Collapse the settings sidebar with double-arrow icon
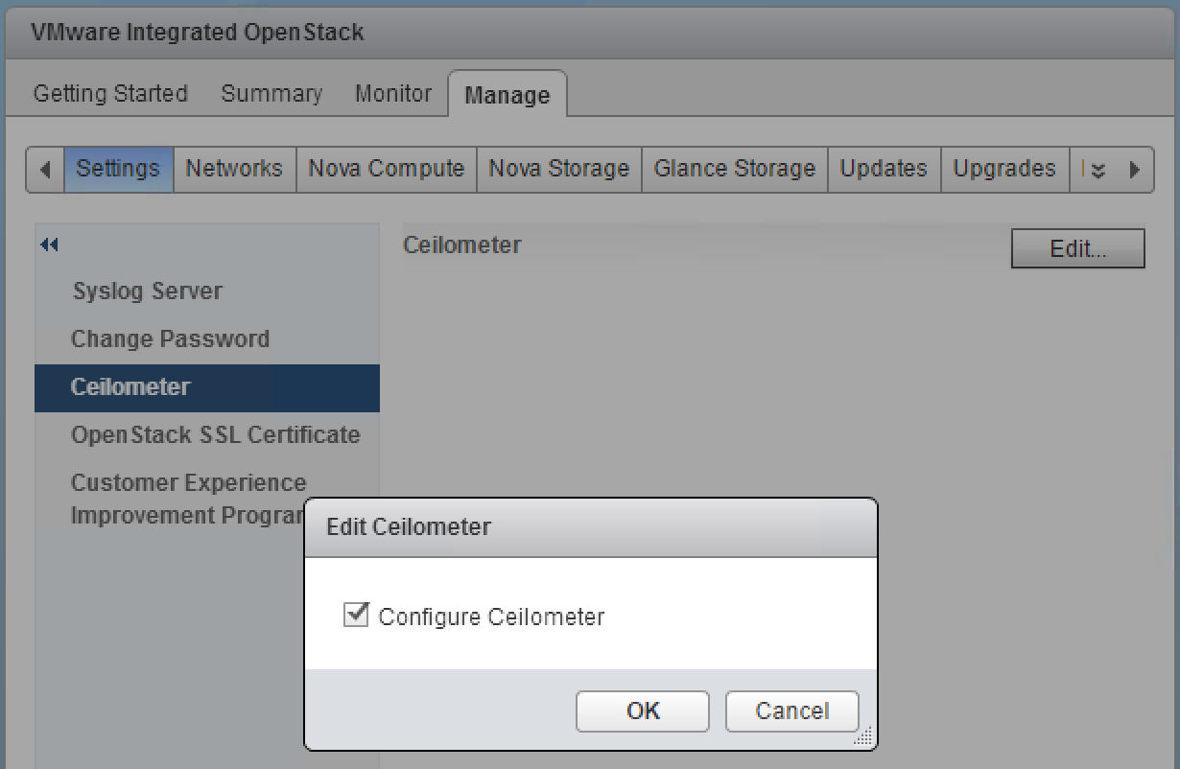This screenshot has width=1180, height=769. 49,245
